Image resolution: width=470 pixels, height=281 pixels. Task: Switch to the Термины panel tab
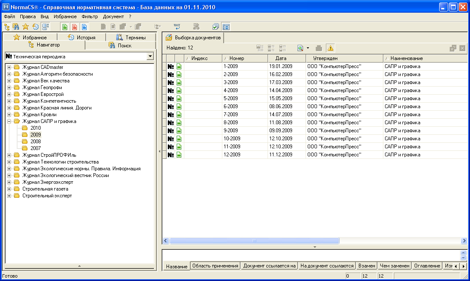(x=131, y=37)
